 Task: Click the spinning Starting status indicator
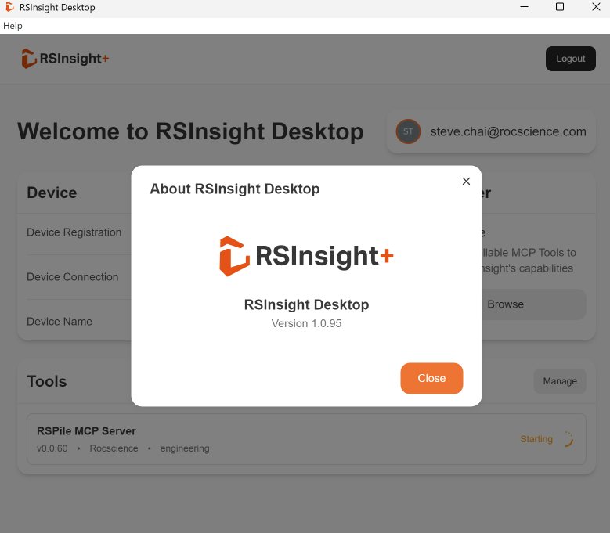coord(568,439)
